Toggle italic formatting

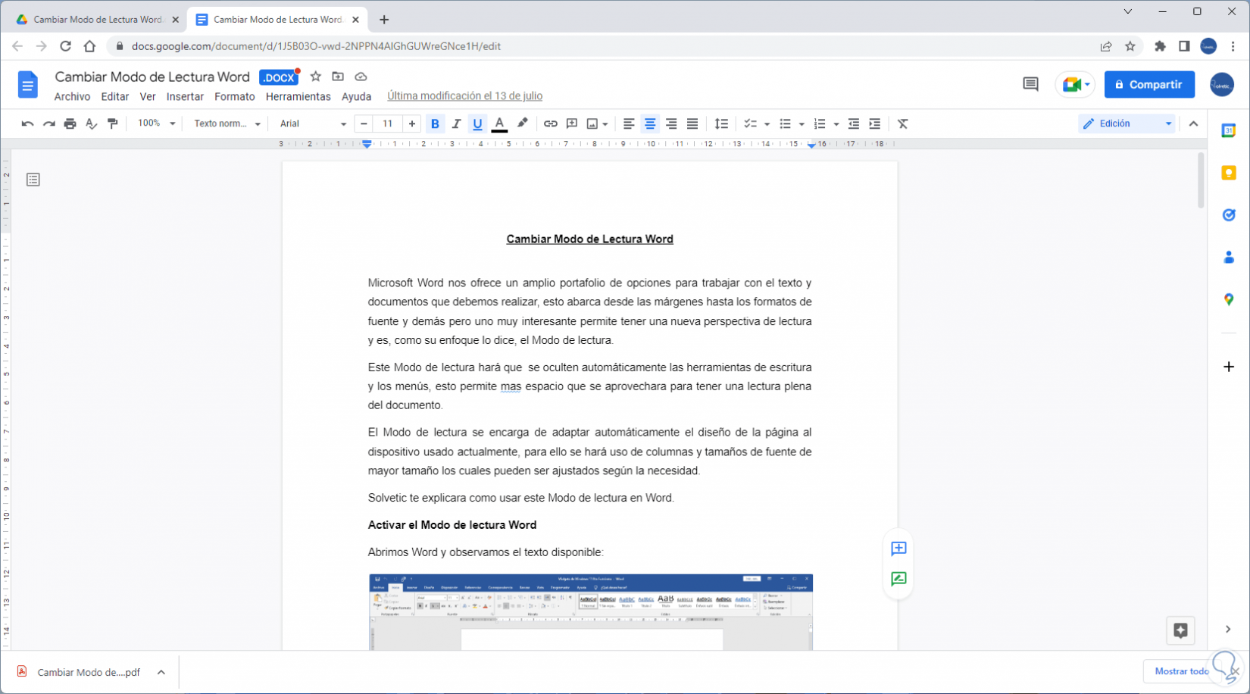point(456,123)
